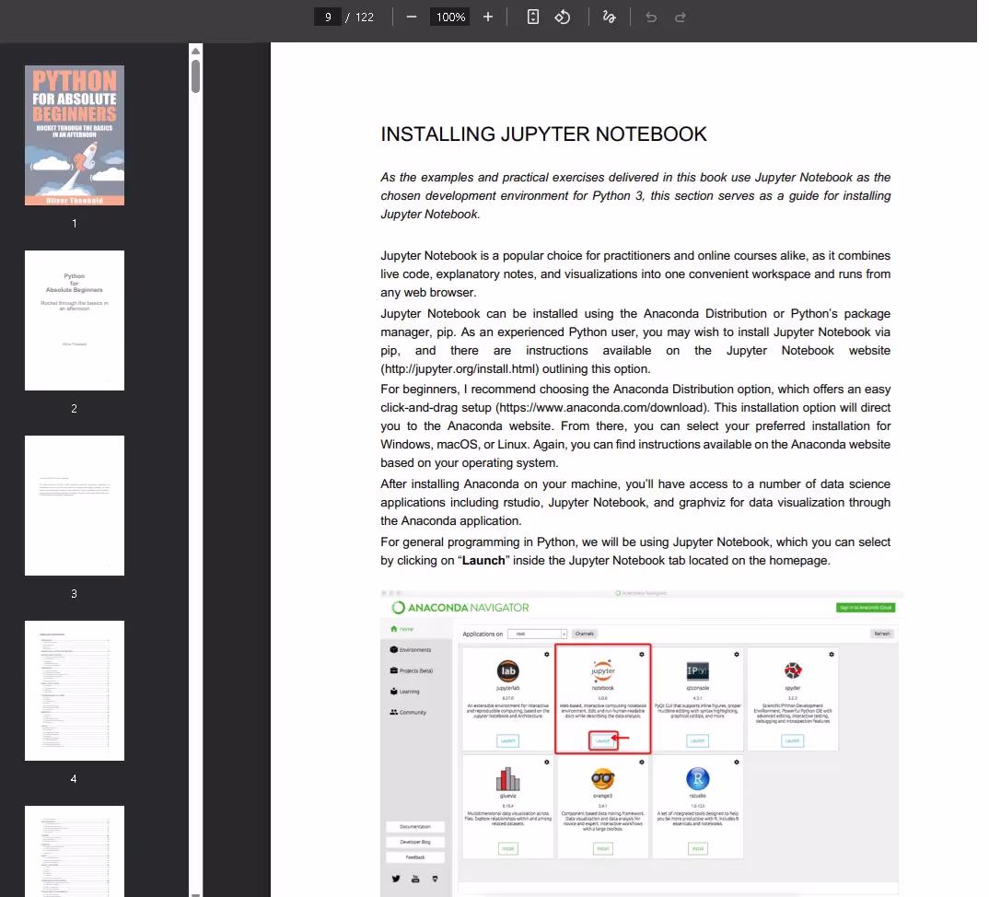Click the zoom out minus icon

pos(412,17)
